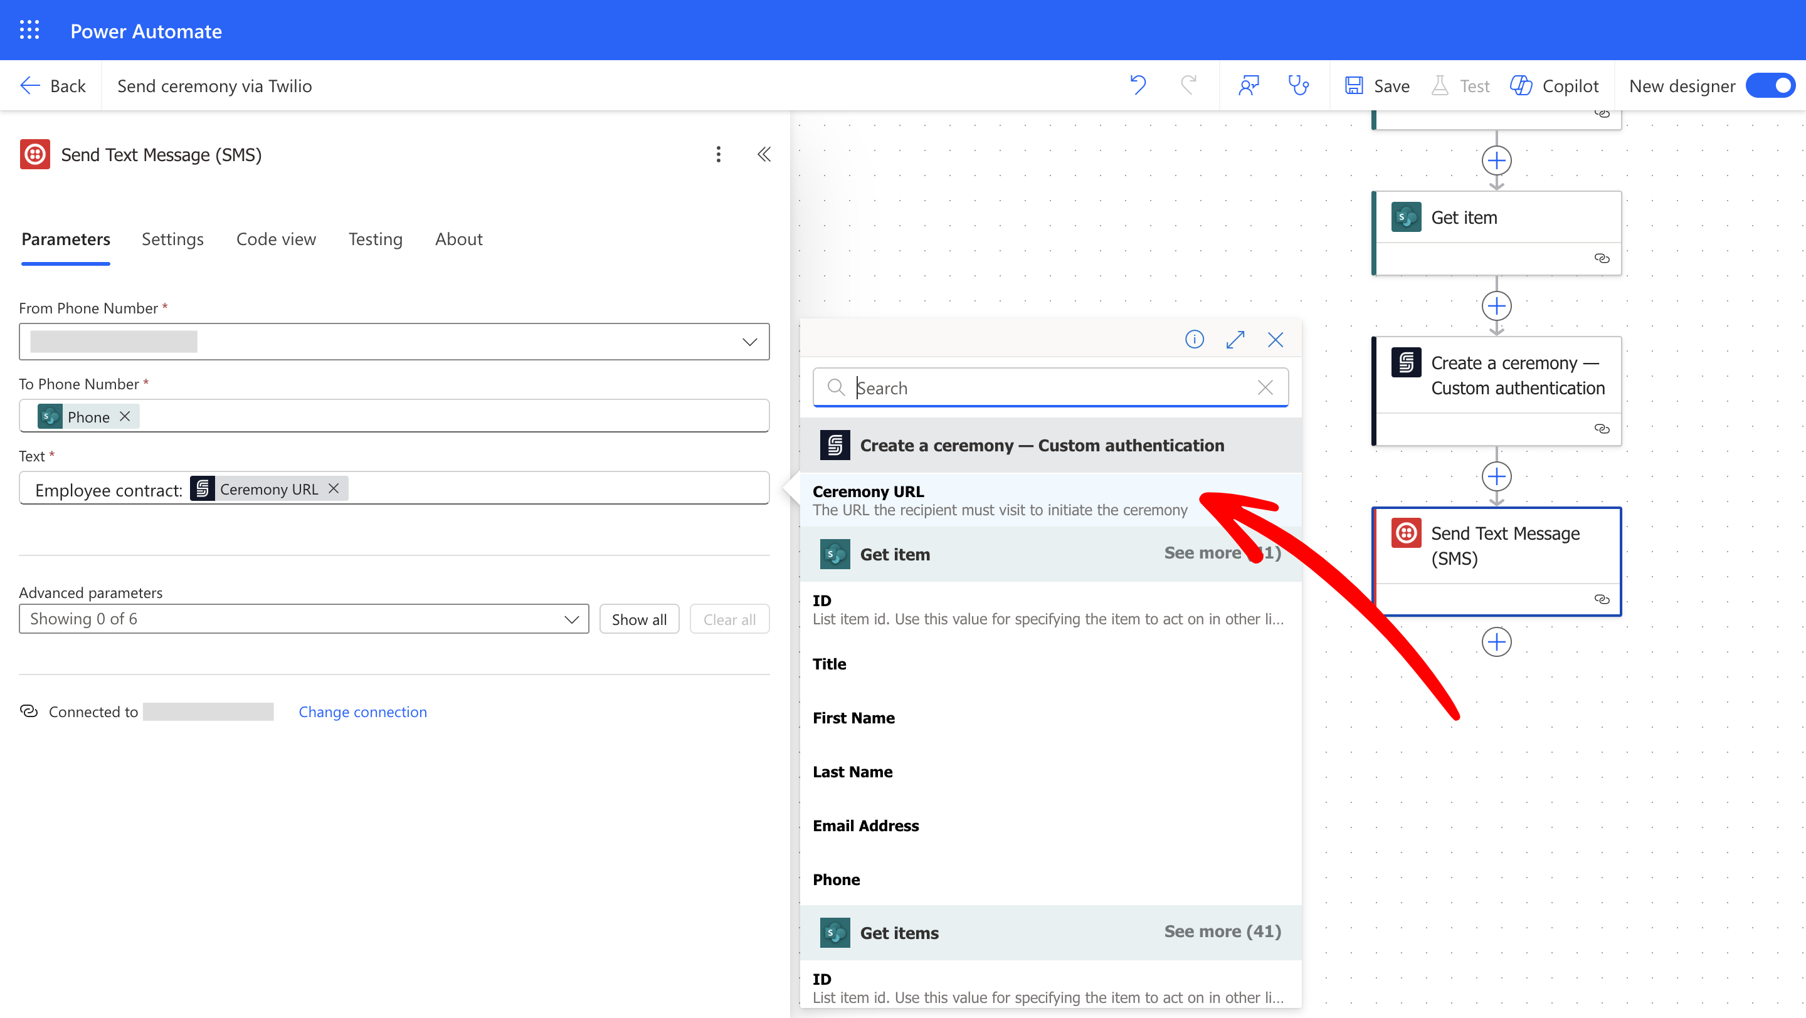Screen dimensions: 1806x1018
Task: Expand the Advanced parameters dropdown
Action: [x=571, y=619]
